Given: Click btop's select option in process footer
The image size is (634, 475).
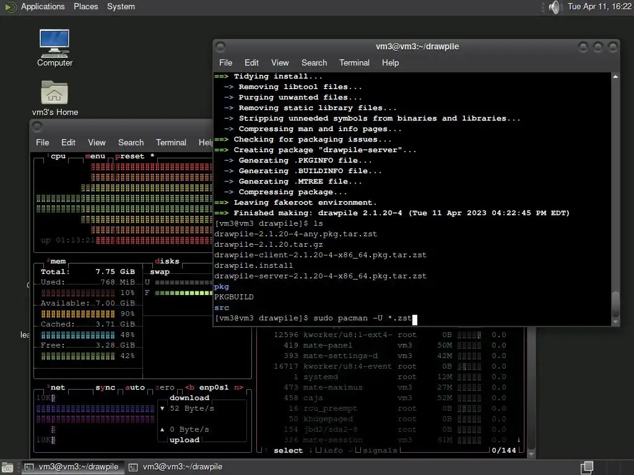Looking at the screenshot, I should (x=288, y=450).
